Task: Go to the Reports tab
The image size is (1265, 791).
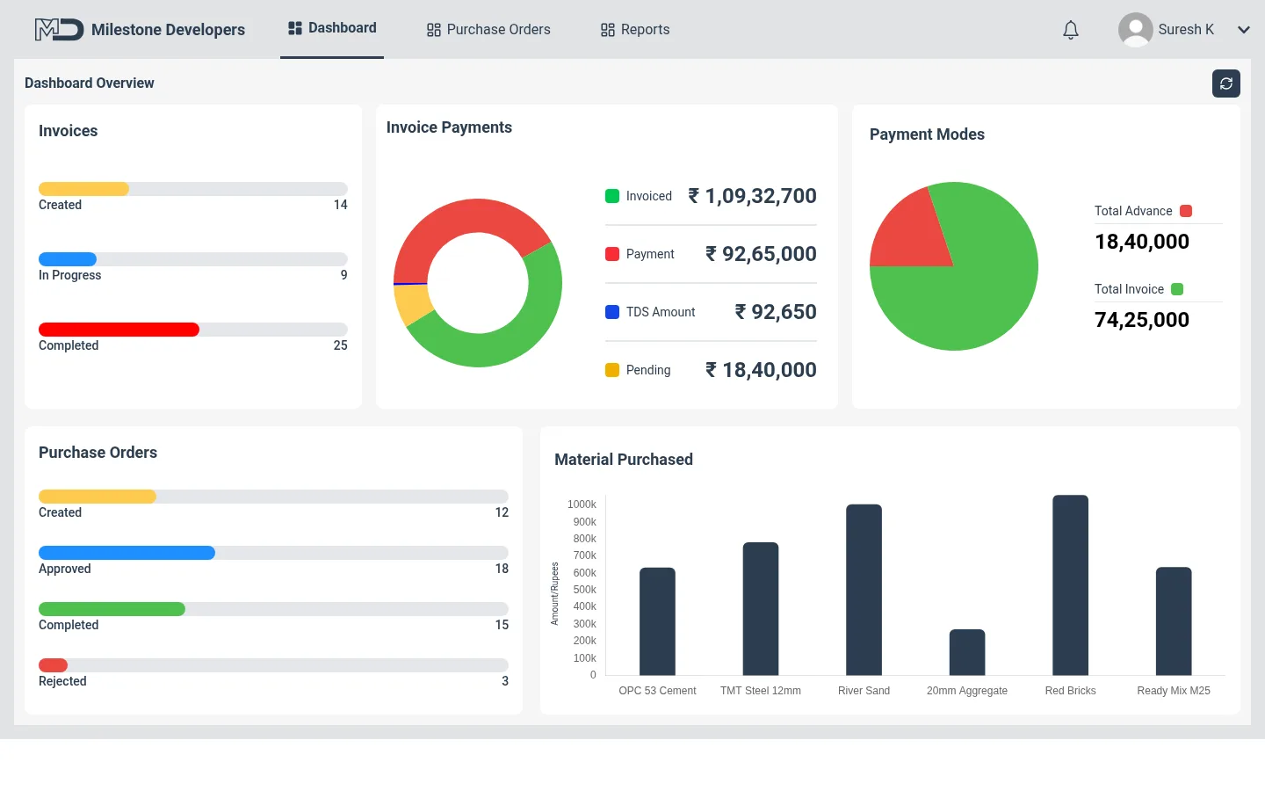Action: pyautogui.click(x=635, y=30)
